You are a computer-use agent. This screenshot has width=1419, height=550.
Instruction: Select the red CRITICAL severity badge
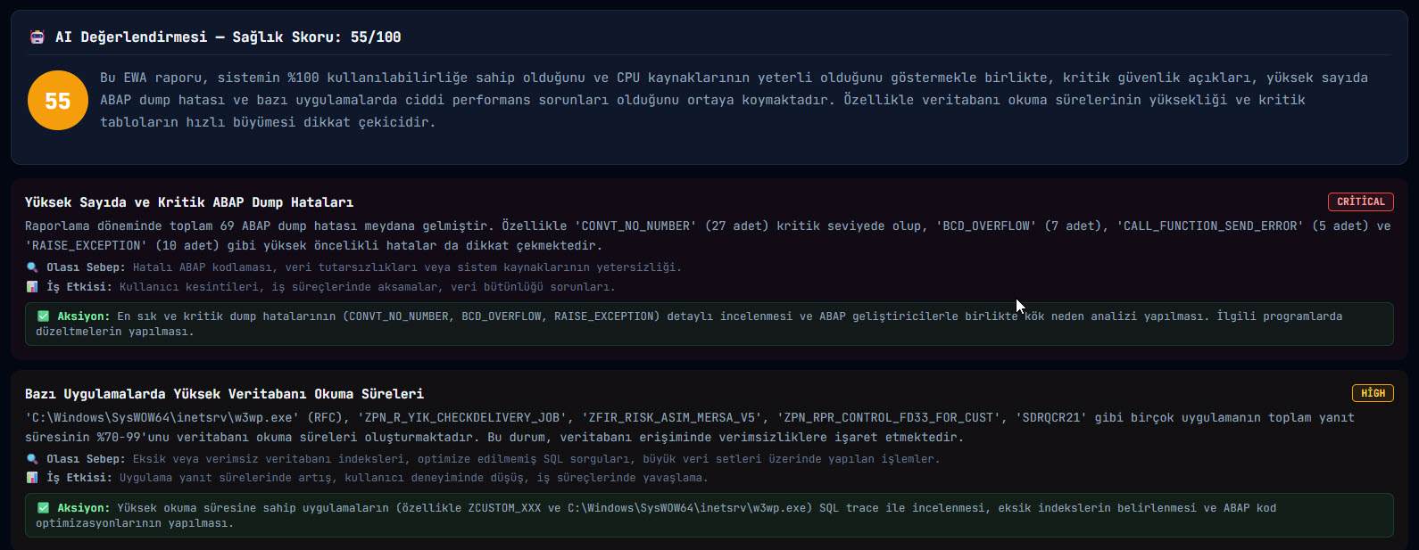(x=1360, y=201)
